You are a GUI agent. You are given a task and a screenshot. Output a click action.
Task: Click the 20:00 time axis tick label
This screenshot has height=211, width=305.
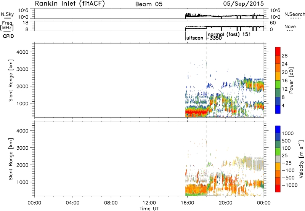[x=226, y=203]
